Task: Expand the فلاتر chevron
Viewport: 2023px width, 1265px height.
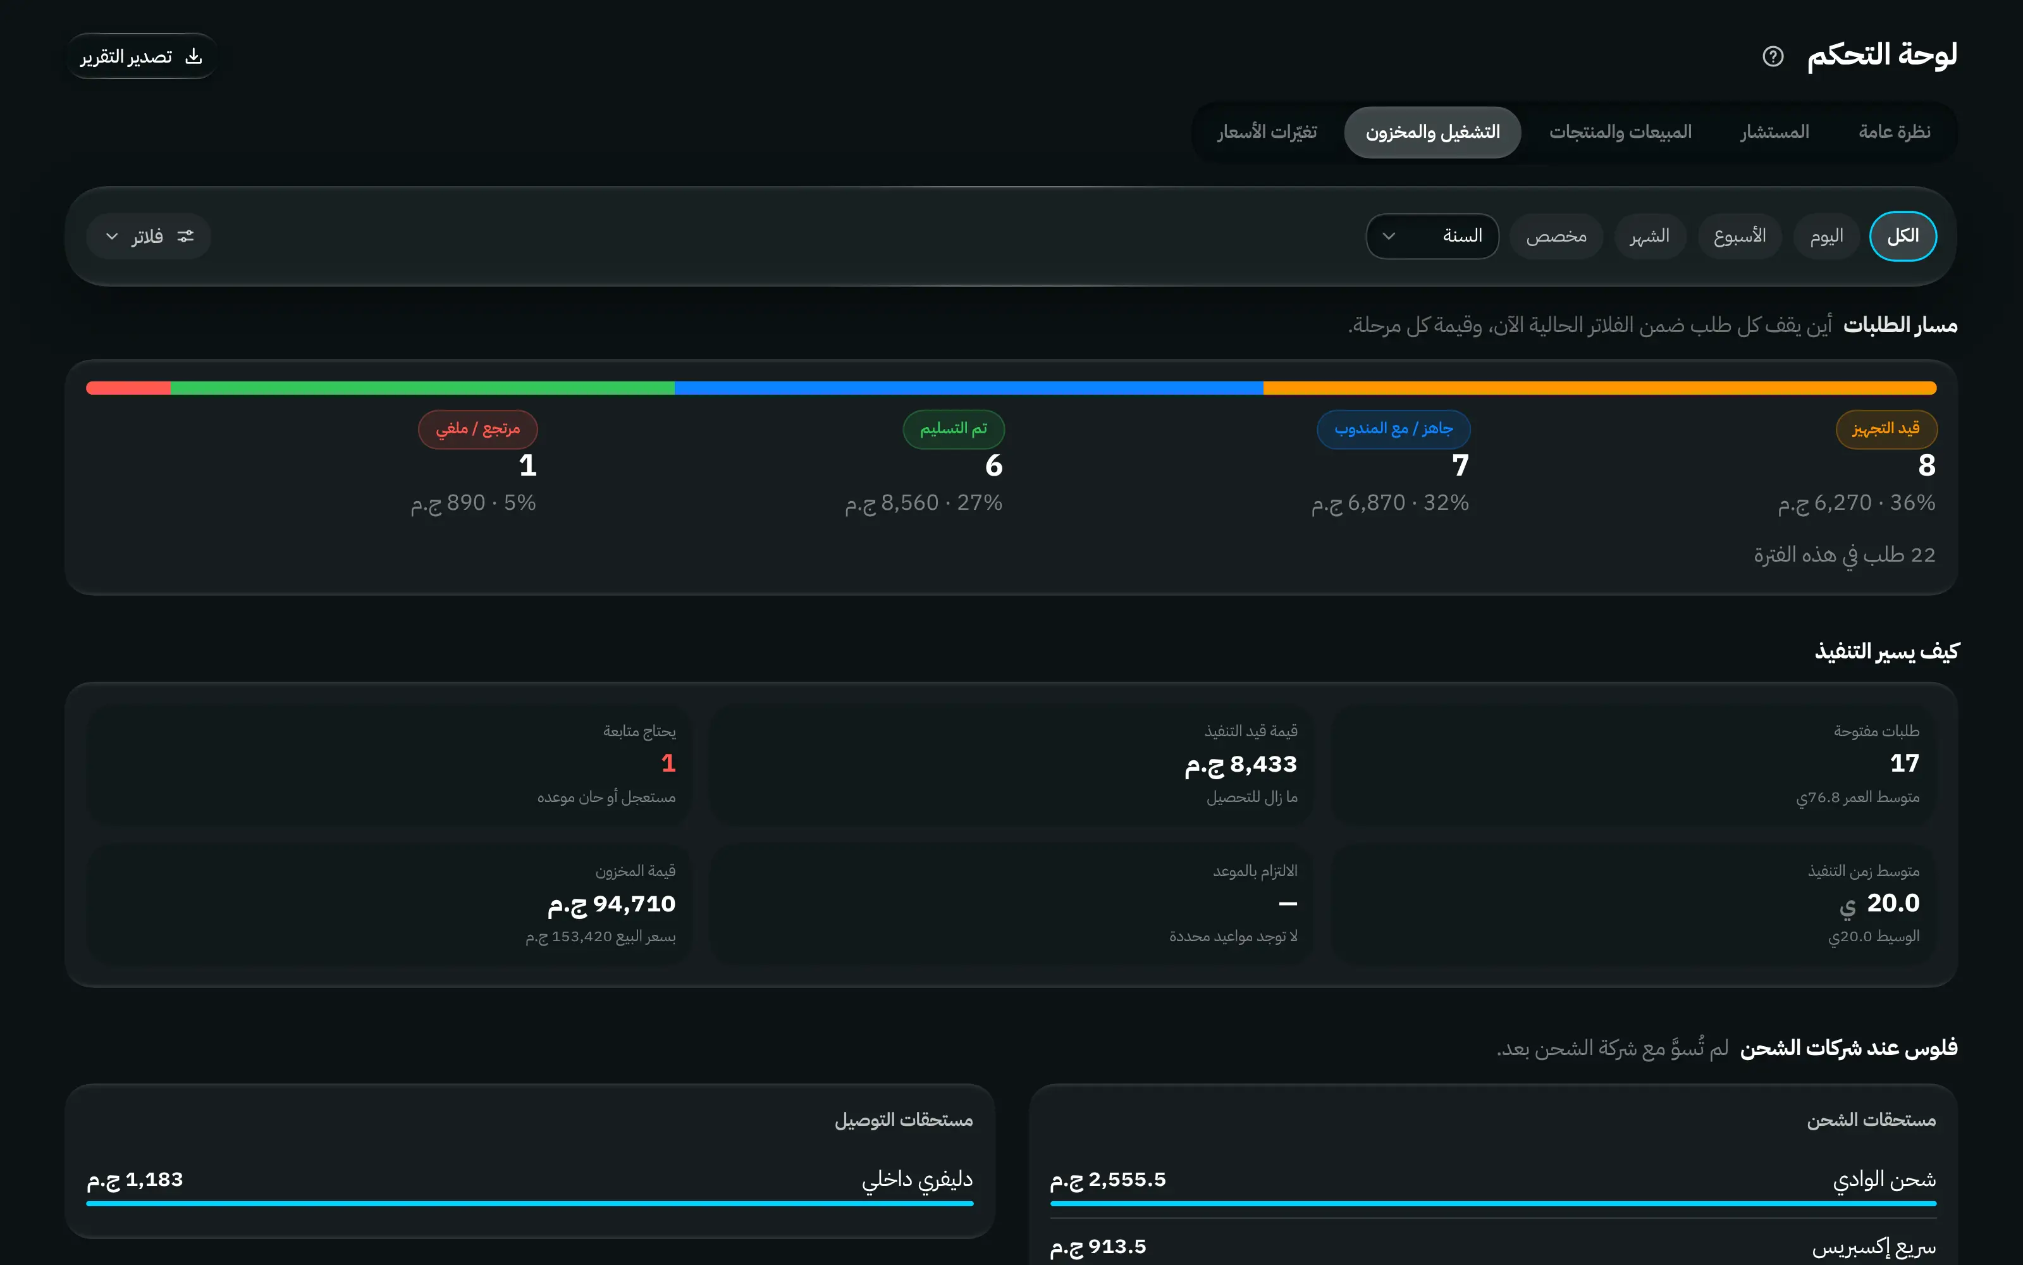Action: tap(112, 236)
